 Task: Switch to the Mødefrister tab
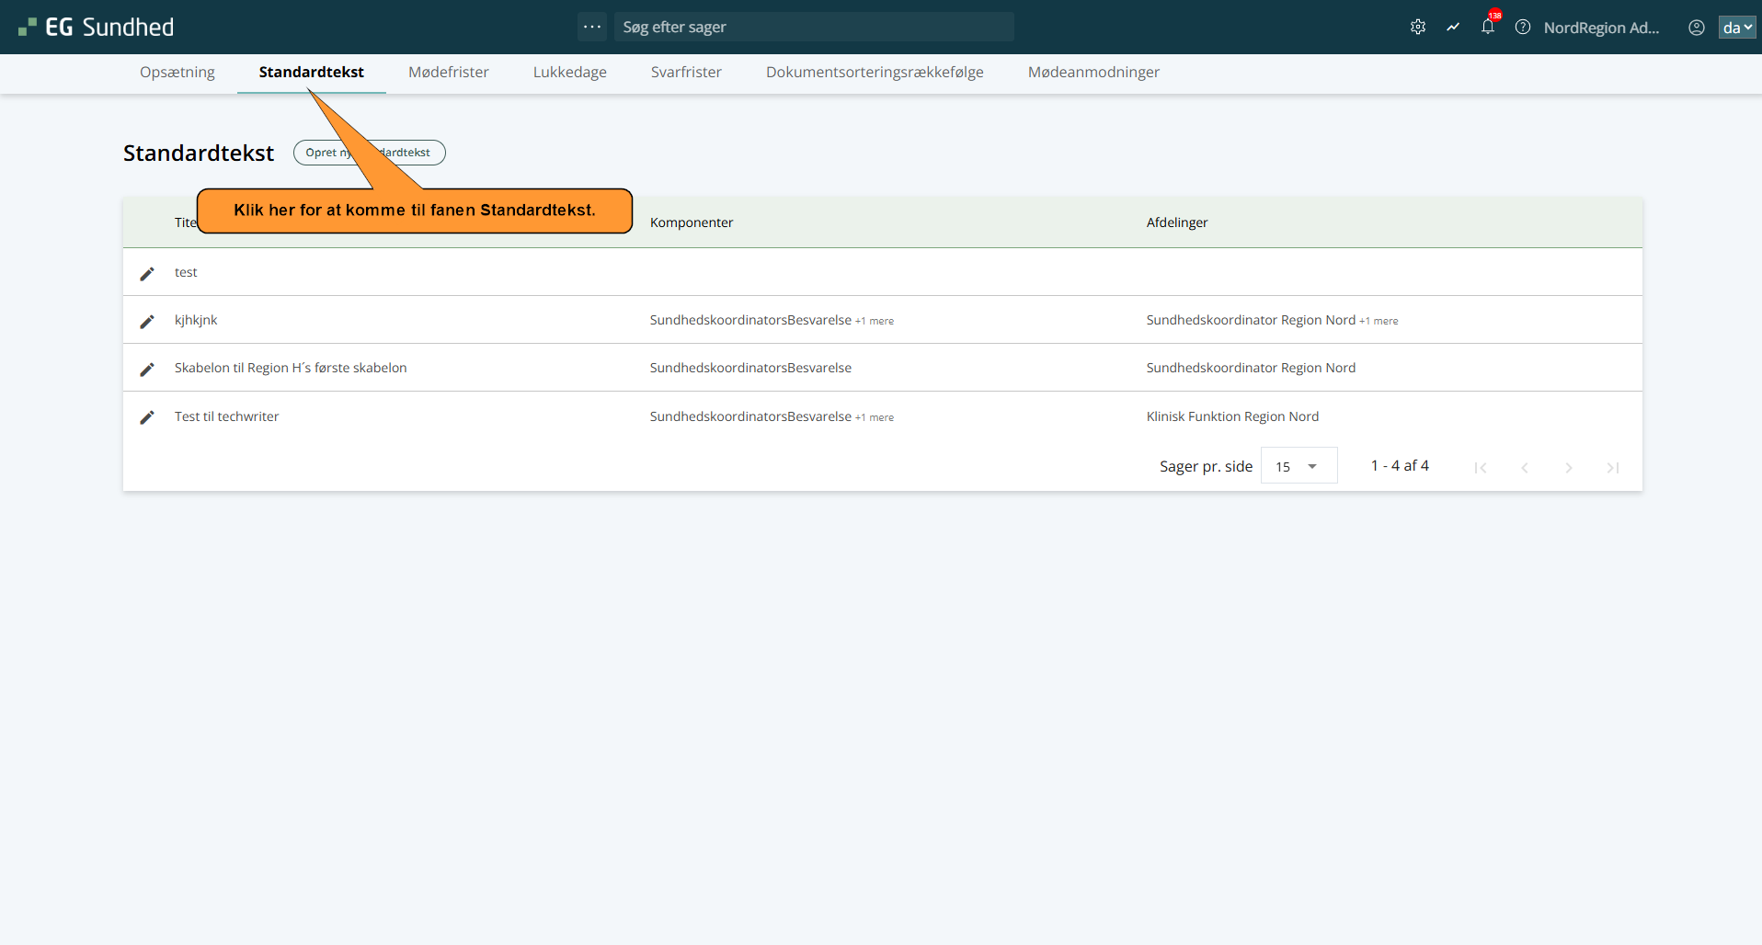448,73
